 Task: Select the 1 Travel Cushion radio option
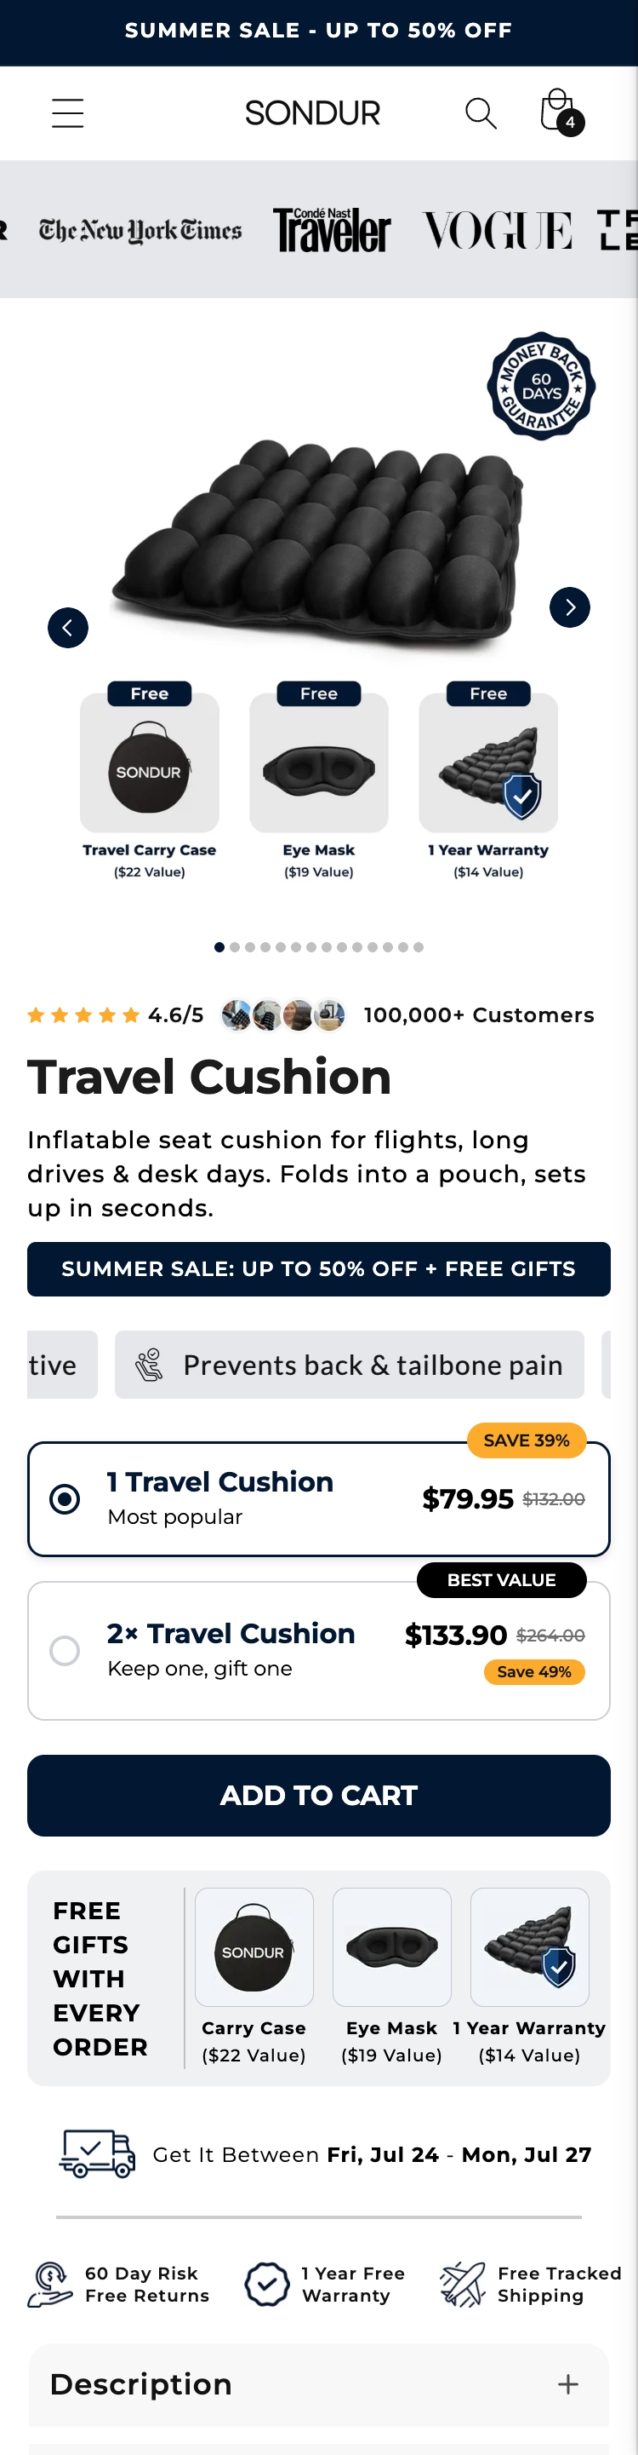tap(65, 1499)
